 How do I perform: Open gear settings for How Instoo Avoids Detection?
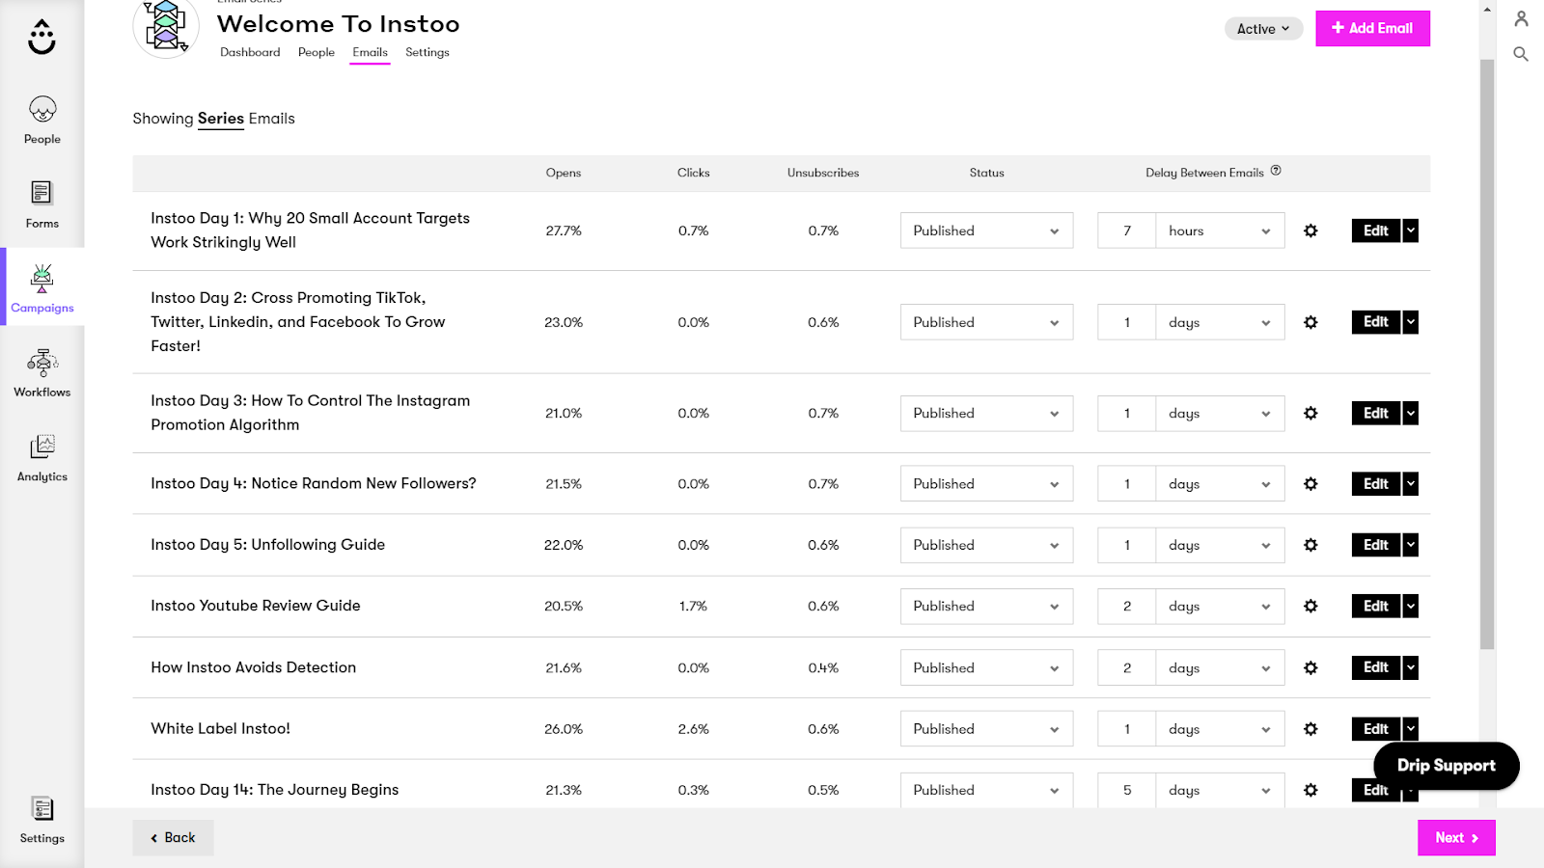click(x=1310, y=667)
